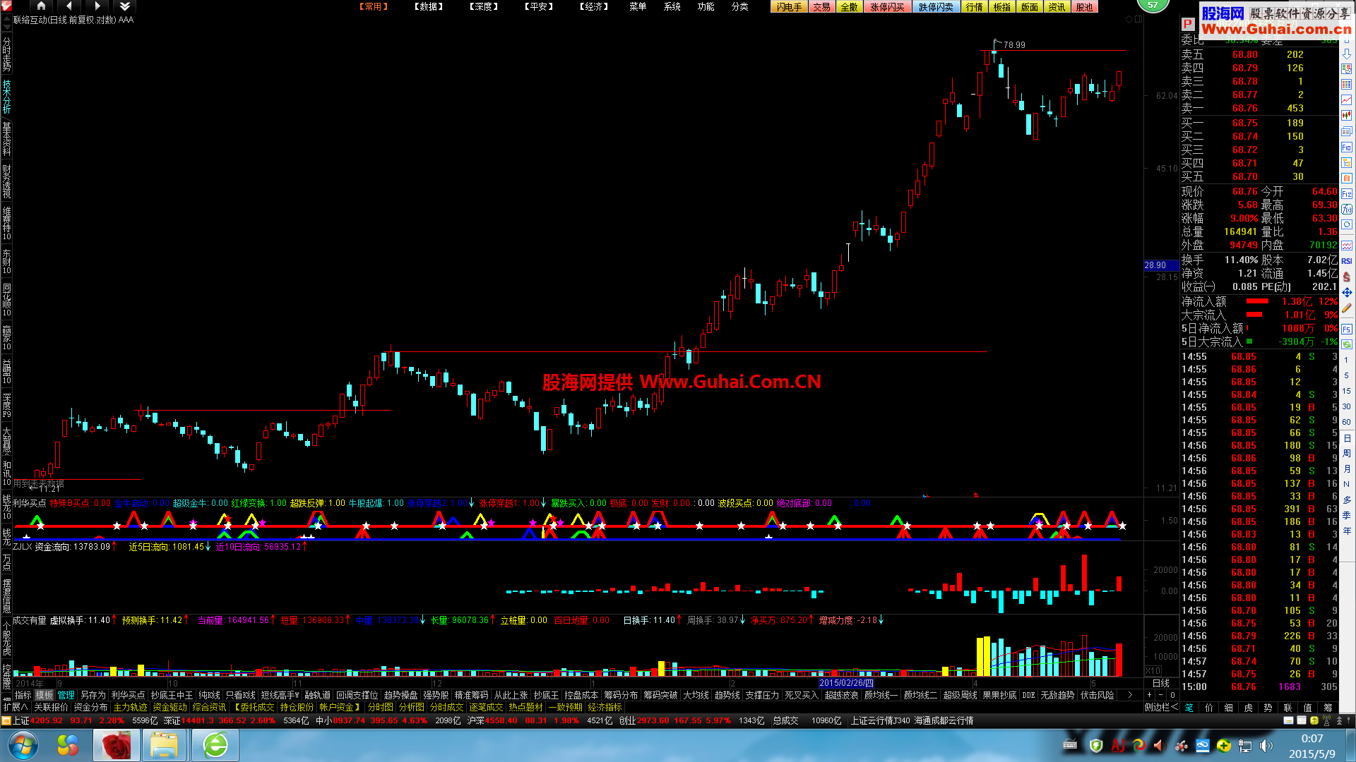The width and height of the screenshot is (1356, 762).
Task: Click the red S sidebar icon
Action: click(1347, 277)
